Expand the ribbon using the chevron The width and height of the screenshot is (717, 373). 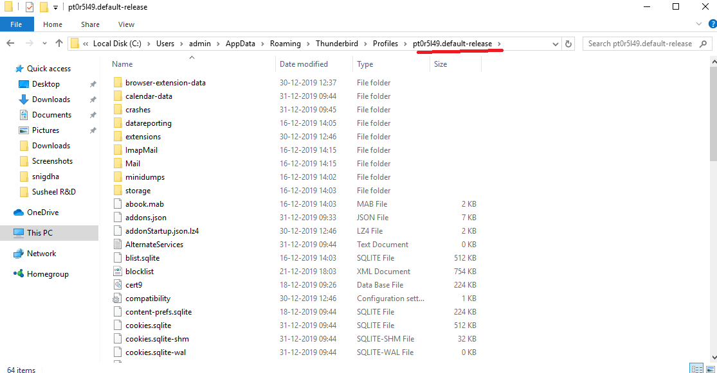coord(699,24)
